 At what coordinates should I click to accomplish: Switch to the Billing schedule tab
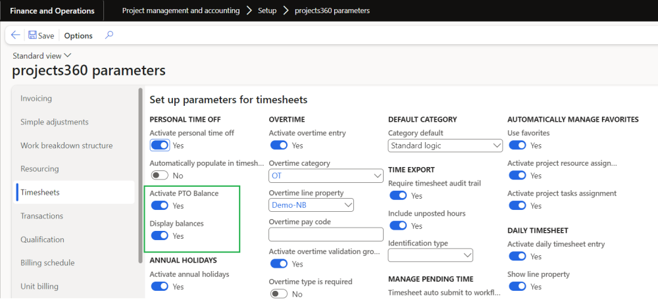tap(48, 263)
